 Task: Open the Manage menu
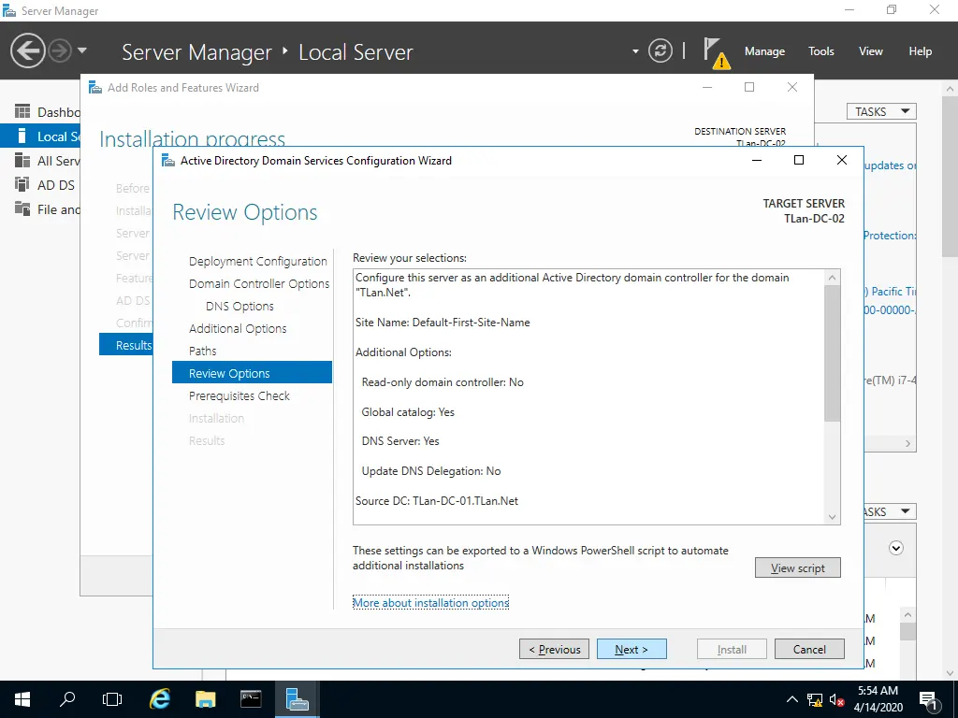tap(764, 51)
